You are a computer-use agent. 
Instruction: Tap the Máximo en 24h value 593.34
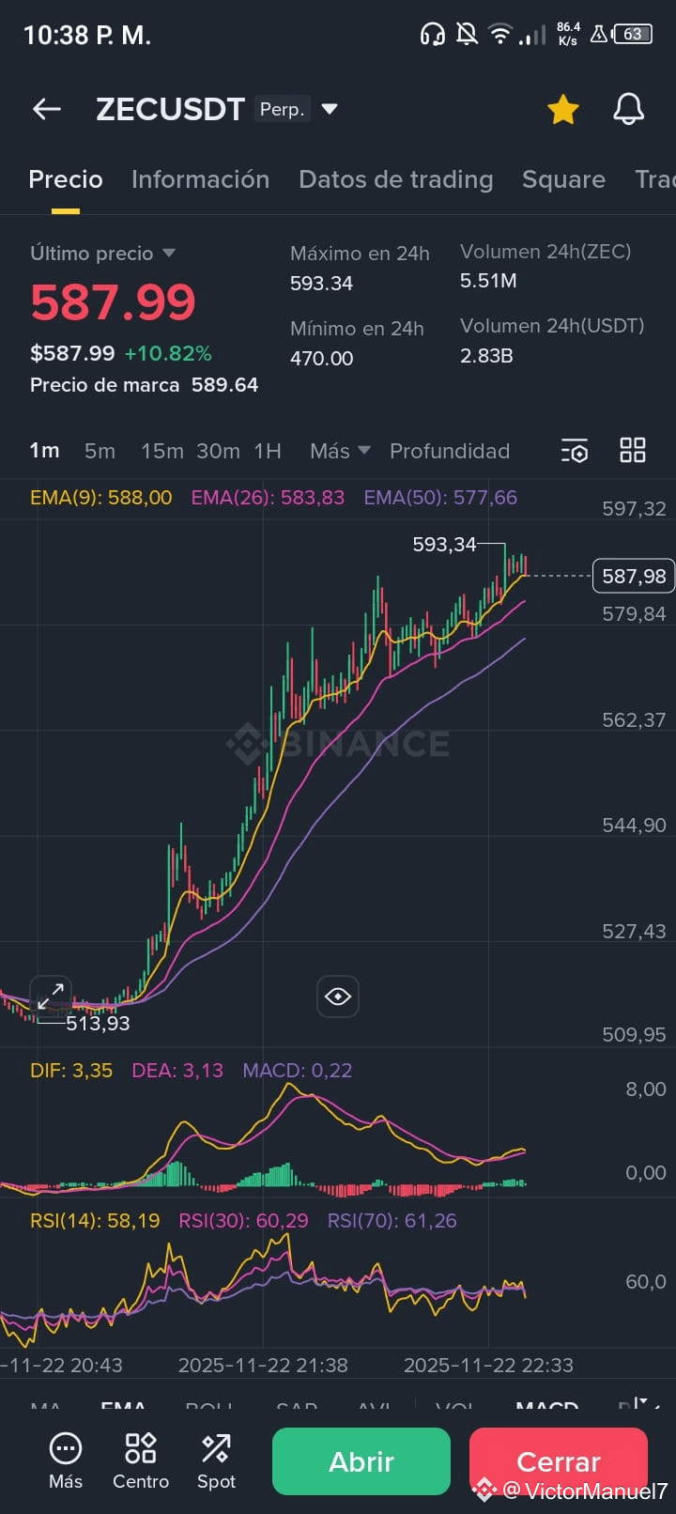click(321, 283)
